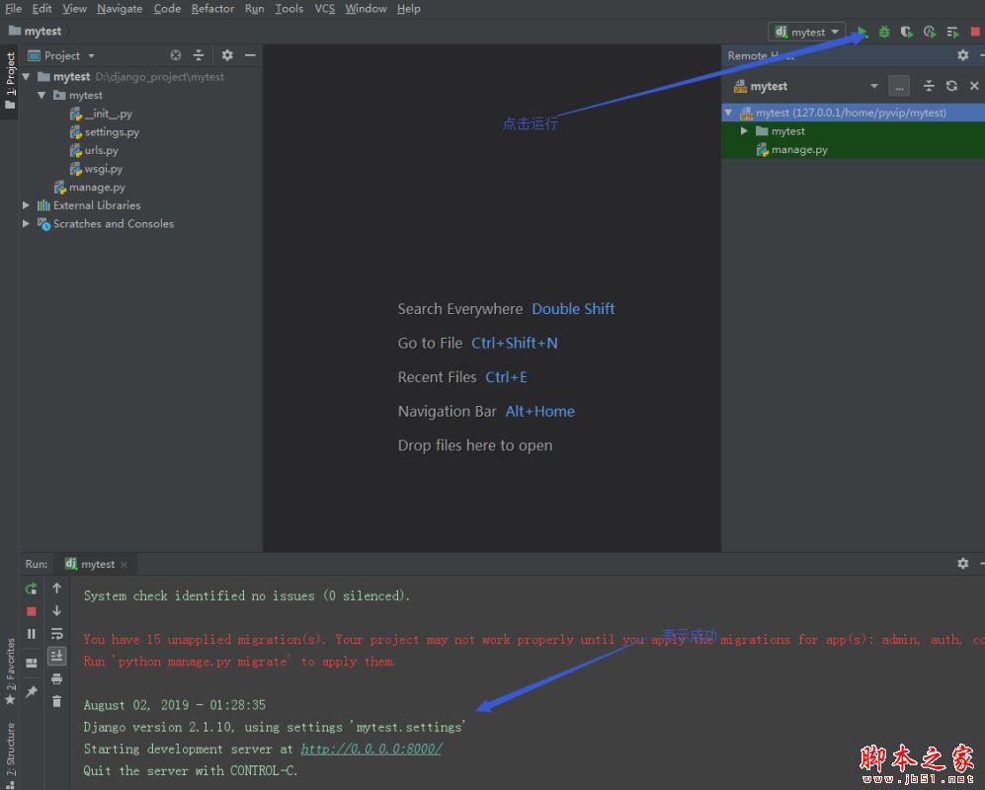Image resolution: width=985 pixels, height=790 pixels.
Task: Open the Tools menu
Action: click(288, 9)
